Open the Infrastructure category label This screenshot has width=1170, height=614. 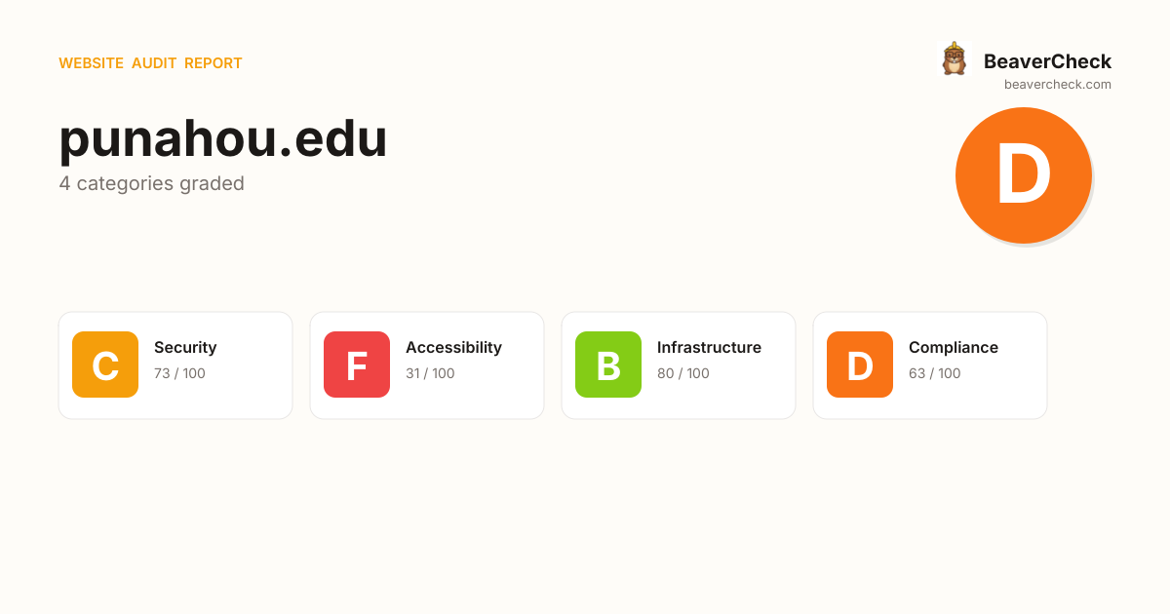(709, 348)
